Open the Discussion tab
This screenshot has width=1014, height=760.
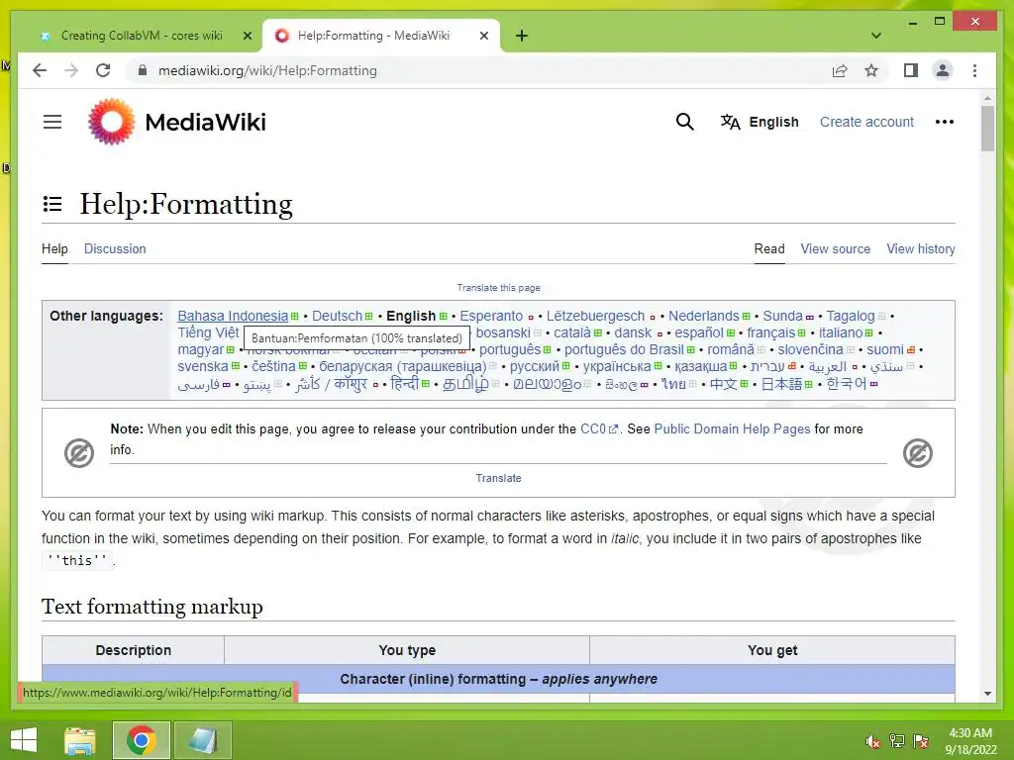point(115,248)
